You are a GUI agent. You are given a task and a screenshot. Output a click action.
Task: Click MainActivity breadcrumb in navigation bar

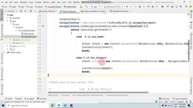point(70,7)
